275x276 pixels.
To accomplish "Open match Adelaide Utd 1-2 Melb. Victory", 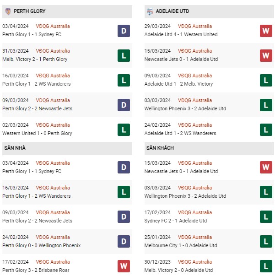I will click(x=178, y=84).
